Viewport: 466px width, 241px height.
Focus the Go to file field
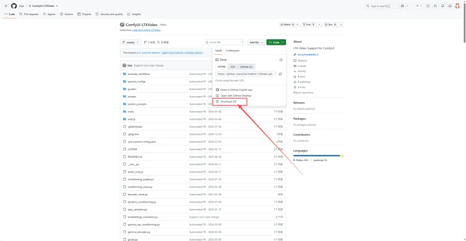click(225, 42)
